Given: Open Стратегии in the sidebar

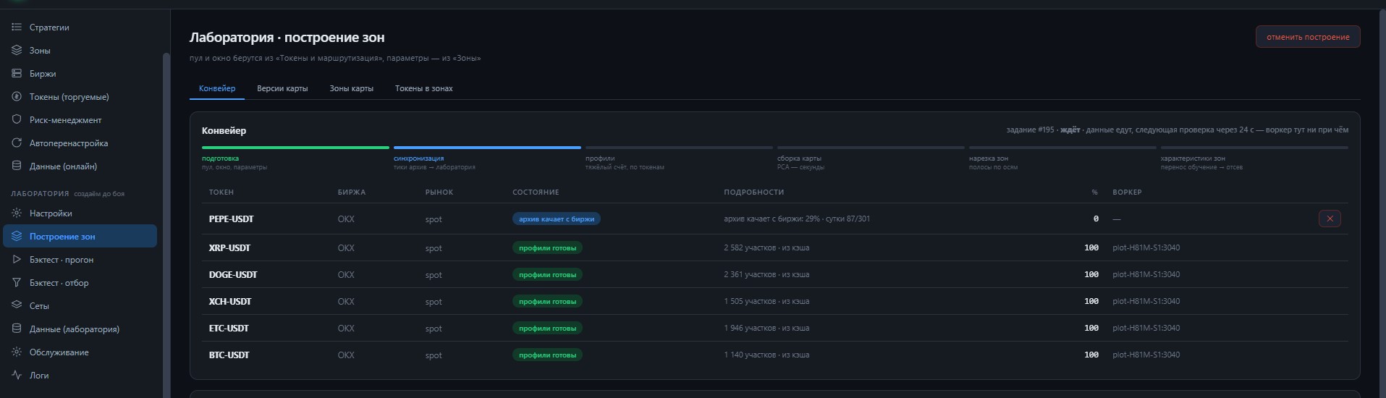Looking at the screenshot, I should pyautogui.click(x=80, y=27).
